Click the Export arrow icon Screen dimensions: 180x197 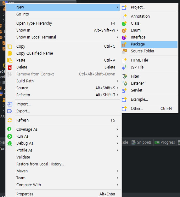point(10,111)
